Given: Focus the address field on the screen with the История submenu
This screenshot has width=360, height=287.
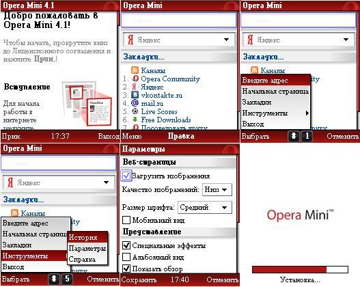Looking at the screenshot, I should tap(59, 163).
